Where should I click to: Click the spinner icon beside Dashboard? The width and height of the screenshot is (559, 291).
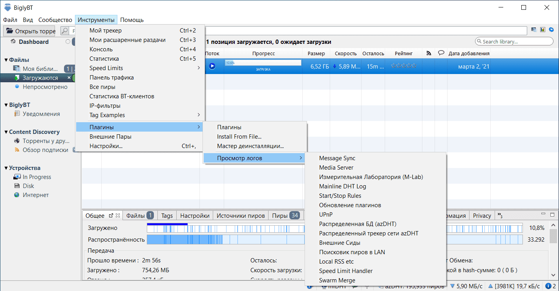point(68,42)
